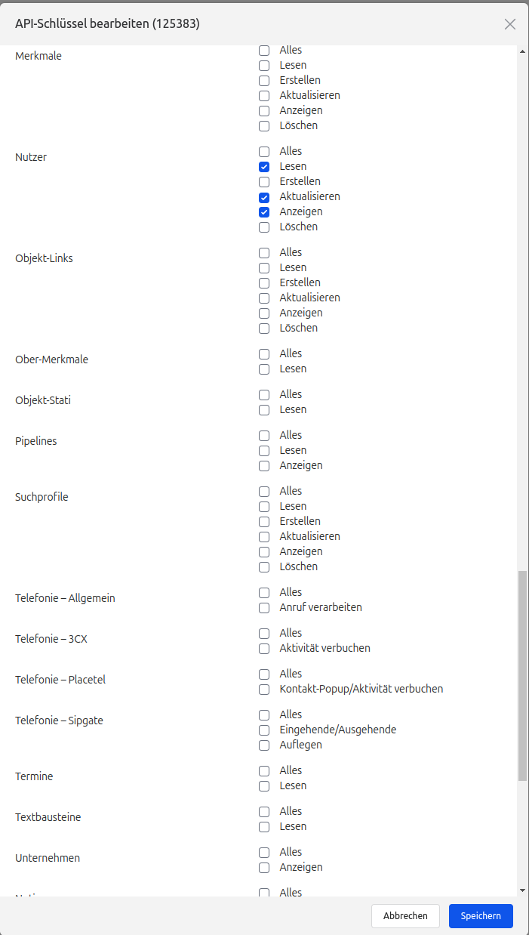
Task: Check "Lesen" under Merkmale
Action: pos(264,65)
